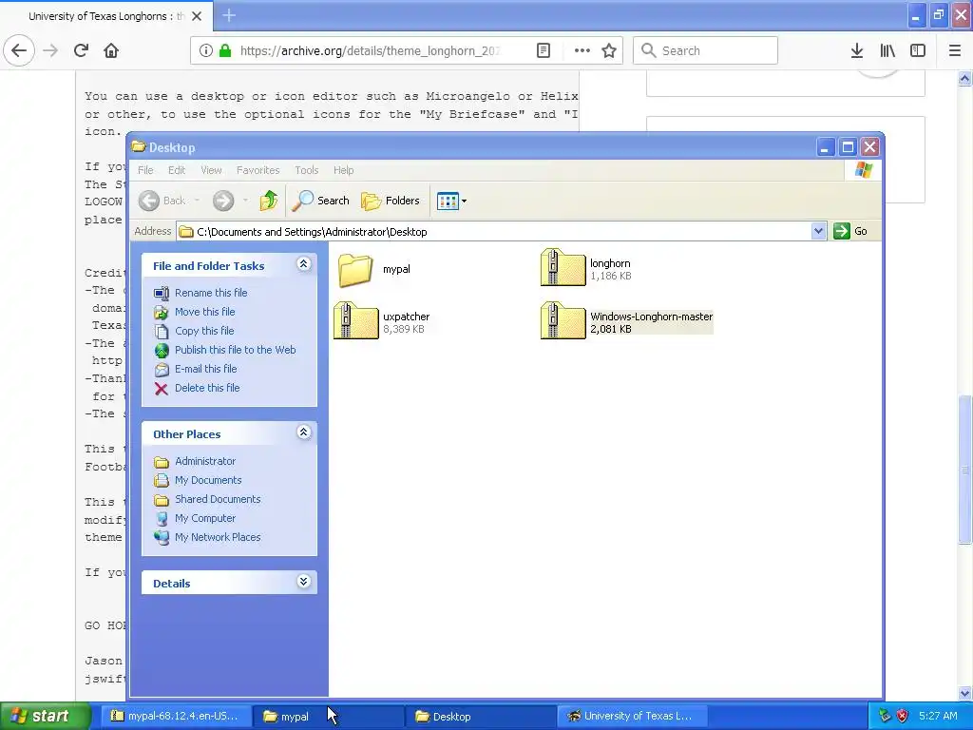Open Favorites menu in Desktop window
Image resolution: width=973 pixels, height=730 pixels.
[258, 170]
